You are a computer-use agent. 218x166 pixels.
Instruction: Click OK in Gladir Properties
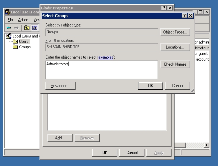pos(105,153)
